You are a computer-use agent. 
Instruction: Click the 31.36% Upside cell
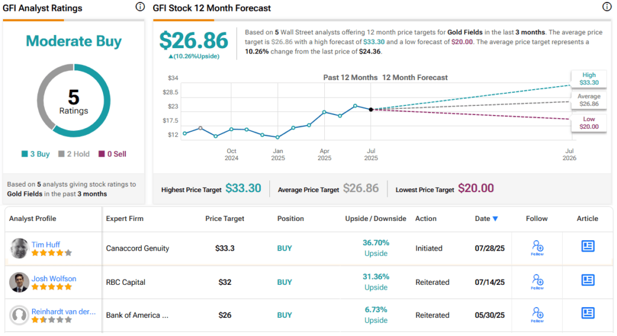click(376, 282)
